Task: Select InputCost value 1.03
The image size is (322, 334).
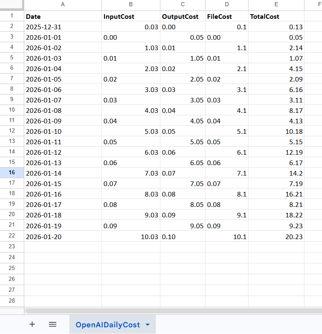Action: [x=131, y=48]
